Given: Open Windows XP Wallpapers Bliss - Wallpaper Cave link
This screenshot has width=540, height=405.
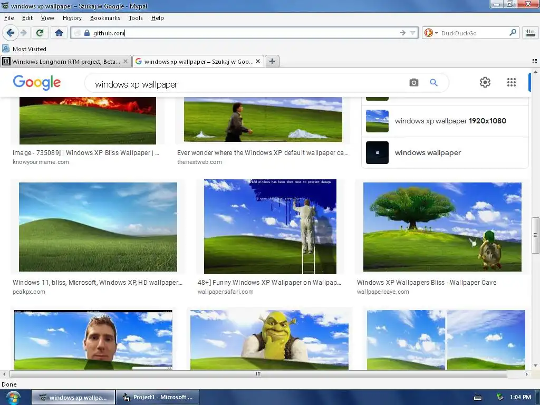Looking at the screenshot, I should point(427,283).
